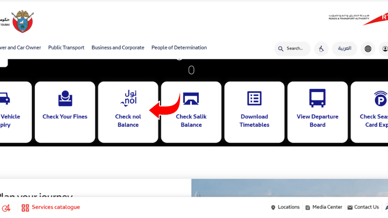The height and width of the screenshot is (218, 388).
Task: Open the Business and Corporate menu
Action: (x=118, y=47)
